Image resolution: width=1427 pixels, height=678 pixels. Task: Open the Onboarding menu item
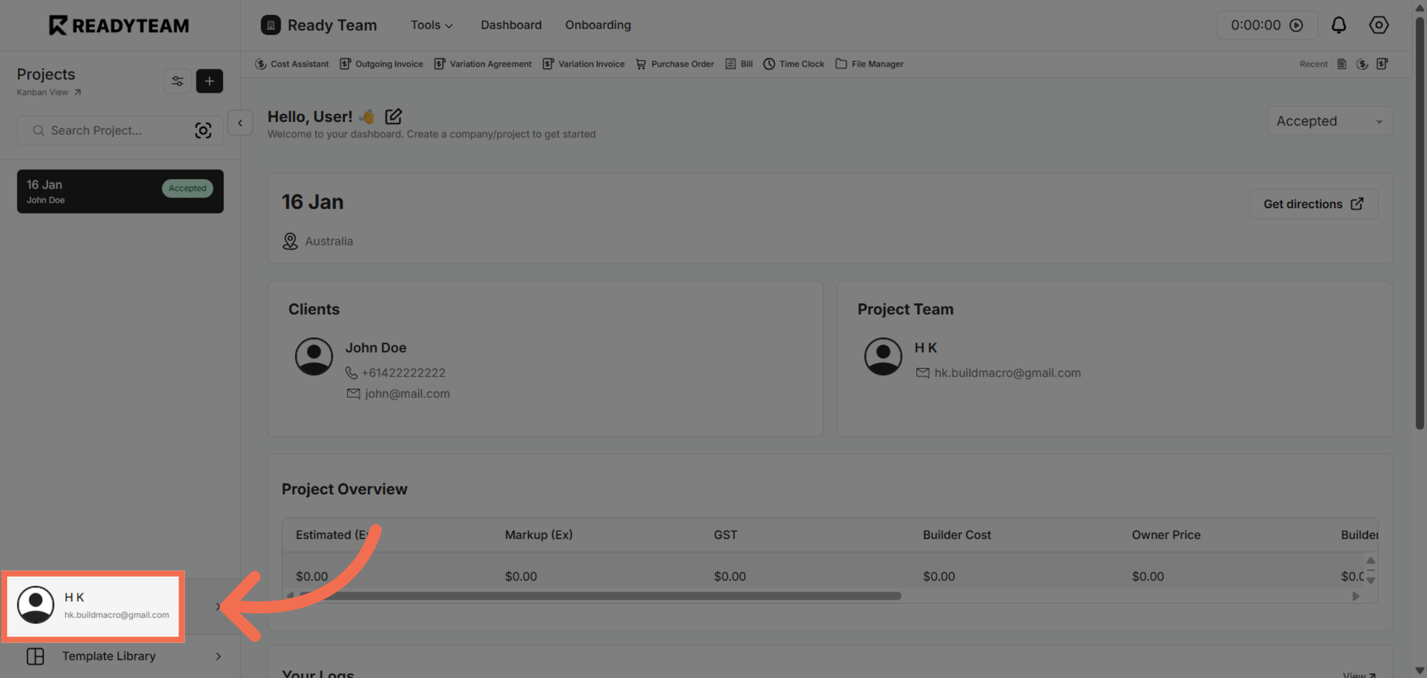[598, 25]
